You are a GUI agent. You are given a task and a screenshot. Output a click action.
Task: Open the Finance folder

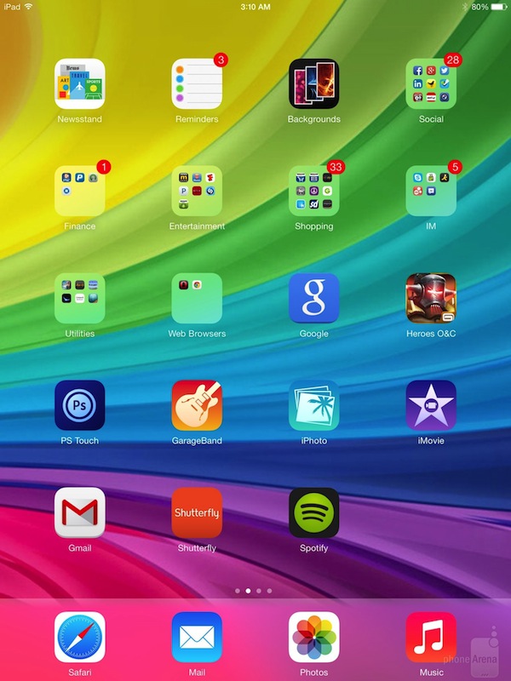pyautogui.click(x=79, y=191)
